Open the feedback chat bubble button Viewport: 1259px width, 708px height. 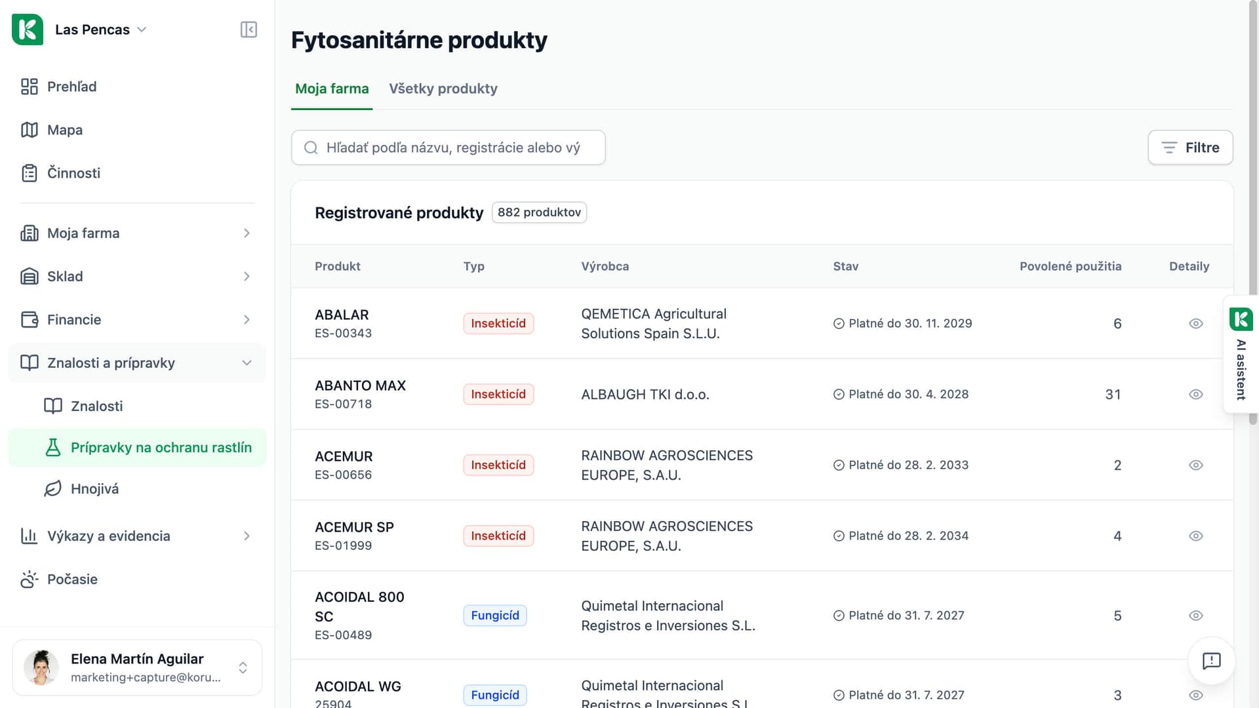1211,661
